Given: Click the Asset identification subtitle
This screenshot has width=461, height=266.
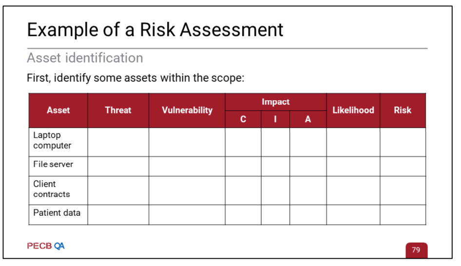Looking at the screenshot, I should click(85, 57).
